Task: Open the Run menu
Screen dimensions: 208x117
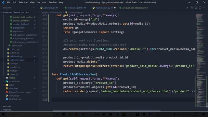Action: (x=44, y=2)
